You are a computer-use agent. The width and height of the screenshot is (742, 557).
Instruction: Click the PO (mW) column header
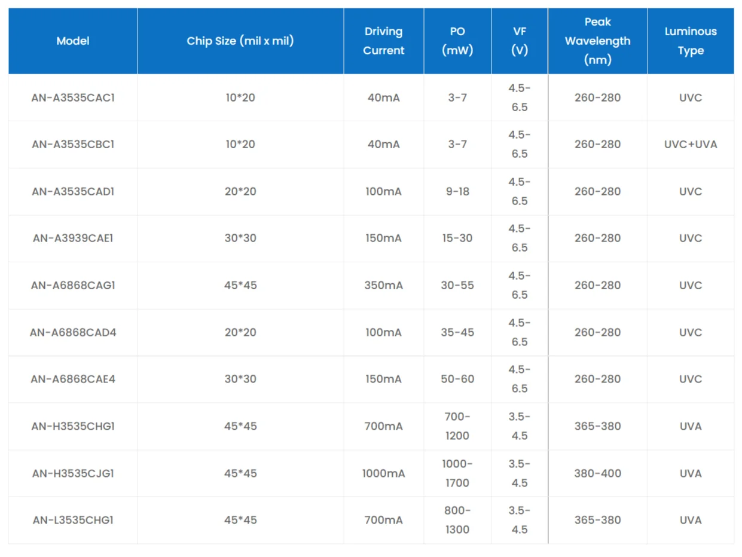(x=457, y=41)
